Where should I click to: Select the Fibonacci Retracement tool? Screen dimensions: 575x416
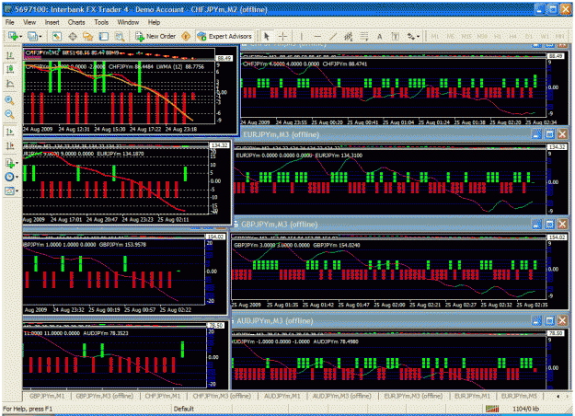[x=363, y=36]
